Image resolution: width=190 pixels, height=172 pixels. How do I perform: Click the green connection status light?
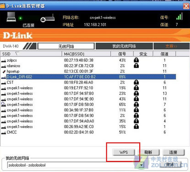(20, 18)
